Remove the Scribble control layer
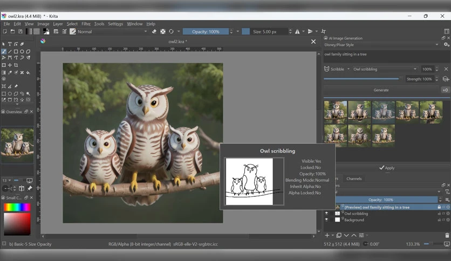Screen dimensions: 451x261 (446, 69)
